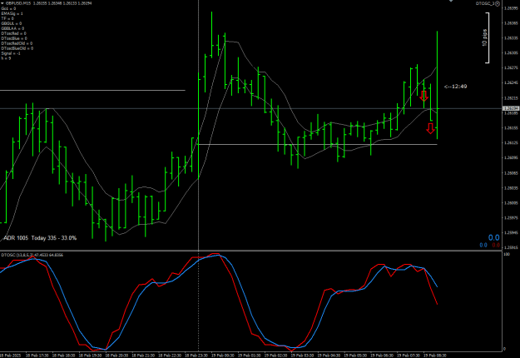Click the 'h = 9' debug line
Viewport: 520px width, 358px height.
(6, 58)
